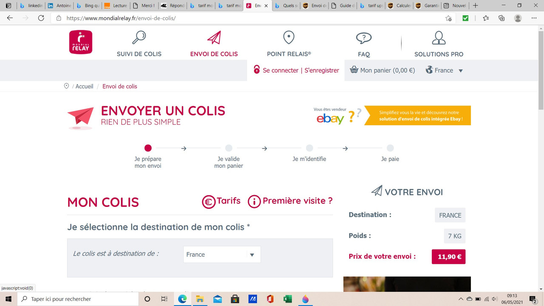This screenshot has height=306, width=544.
Task: Click the Mondial Relay logo
Action: (81, 42)
